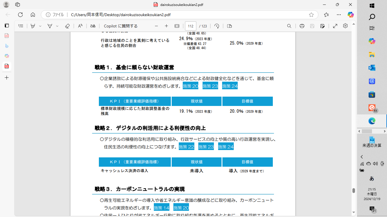Start Read aloud for the document
The image size is (387, 217).
click(80, 26)
